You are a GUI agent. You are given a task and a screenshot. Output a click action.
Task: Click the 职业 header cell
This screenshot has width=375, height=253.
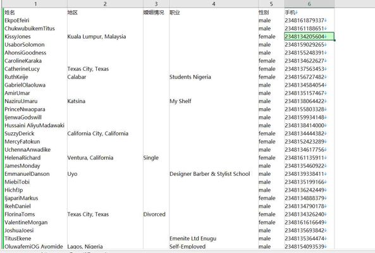(214, 13)
